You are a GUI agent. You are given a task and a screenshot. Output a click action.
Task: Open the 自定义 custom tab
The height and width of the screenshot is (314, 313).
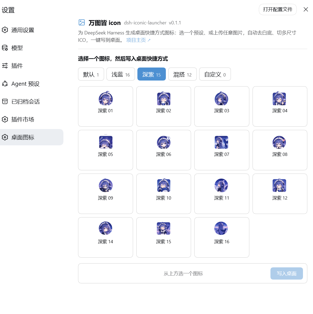215,74
